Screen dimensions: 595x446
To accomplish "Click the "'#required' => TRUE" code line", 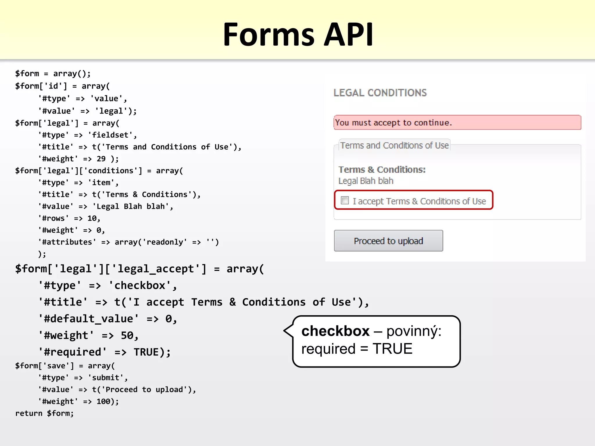I will (x=105, y=352).
